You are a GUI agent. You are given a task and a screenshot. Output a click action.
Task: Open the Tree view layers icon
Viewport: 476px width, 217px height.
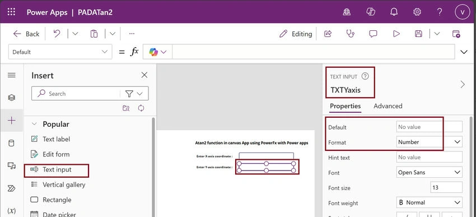(12, 98)
